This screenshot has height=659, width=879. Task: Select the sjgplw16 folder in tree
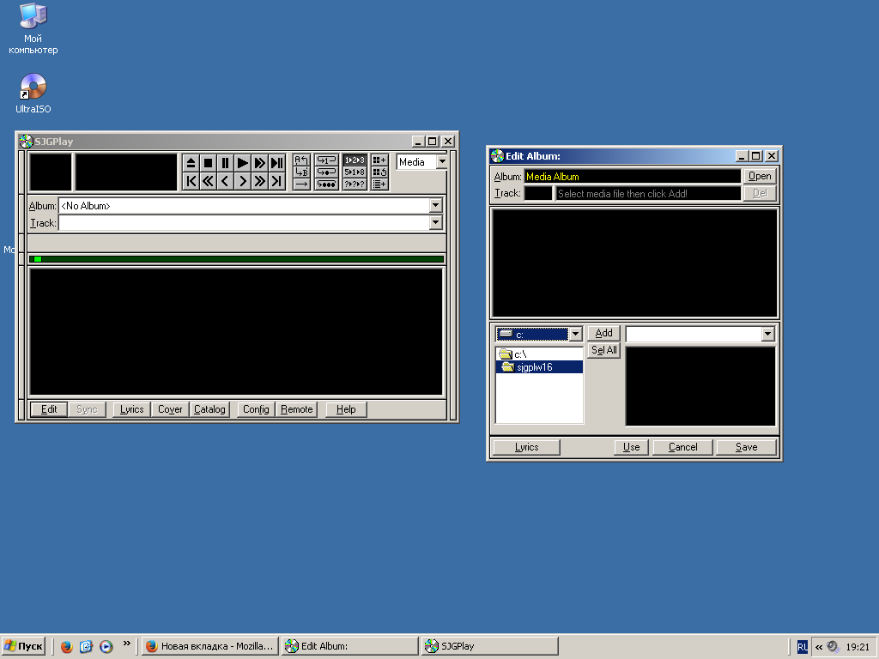click(x=532, y=367)
